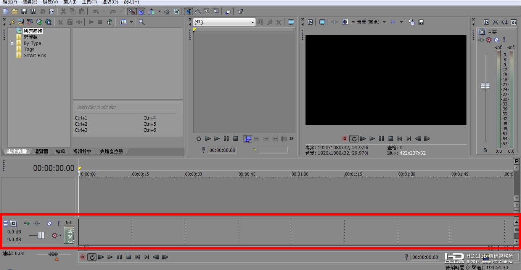Click the Save As floppy icon
This screenshot has height=270, width=521.
(33, 11)
